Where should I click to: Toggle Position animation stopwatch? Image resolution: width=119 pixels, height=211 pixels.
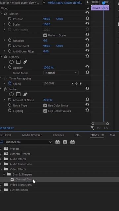tap(10, 19)
